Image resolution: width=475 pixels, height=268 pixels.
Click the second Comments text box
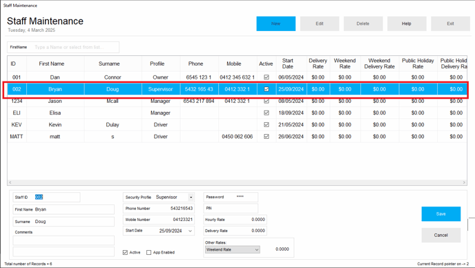[64, 251]
